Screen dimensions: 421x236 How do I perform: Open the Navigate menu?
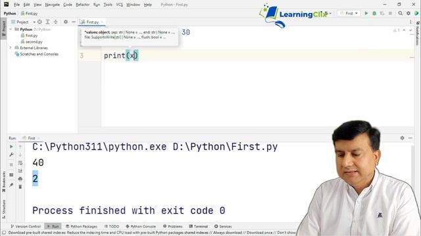coord(53,5)
